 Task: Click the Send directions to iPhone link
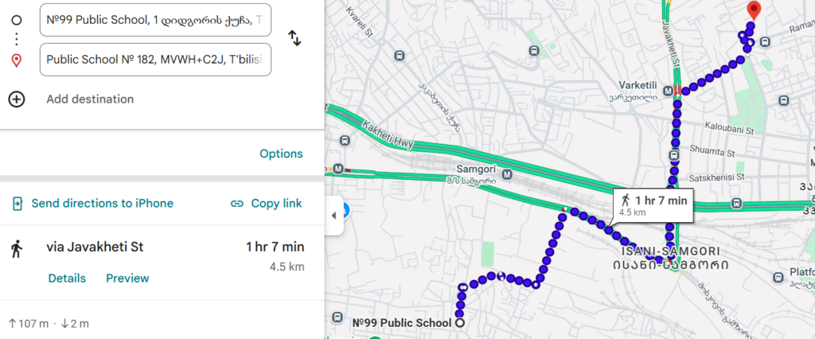102,204
